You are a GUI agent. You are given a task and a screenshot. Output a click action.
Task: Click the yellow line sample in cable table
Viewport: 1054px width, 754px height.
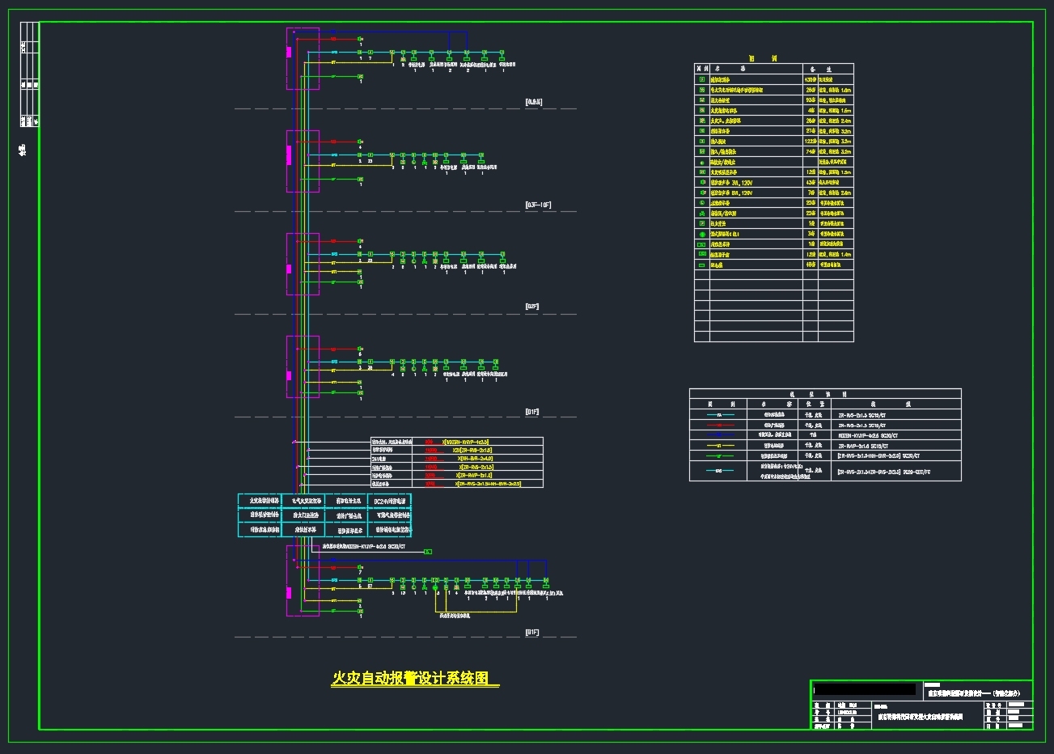coord(720,446)
